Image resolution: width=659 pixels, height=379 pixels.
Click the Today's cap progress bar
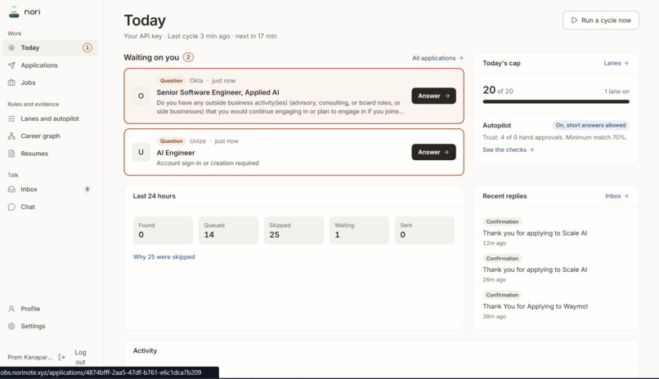[556, 101]
